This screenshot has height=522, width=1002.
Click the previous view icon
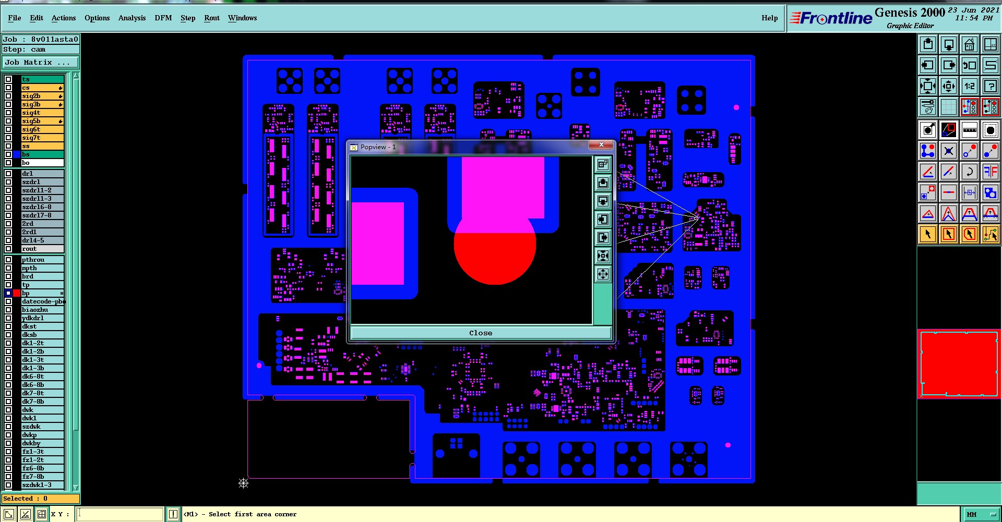pos(969,65)
